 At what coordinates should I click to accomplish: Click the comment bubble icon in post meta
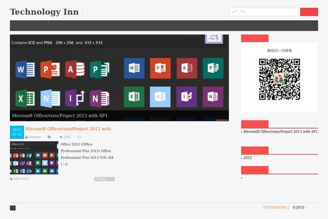coord(79,137)
